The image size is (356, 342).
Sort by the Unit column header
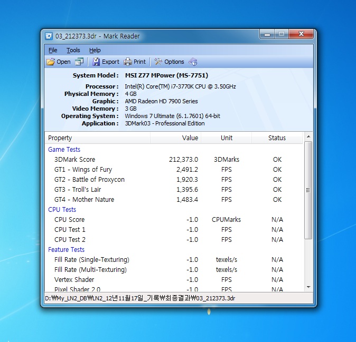click(227, 138)
